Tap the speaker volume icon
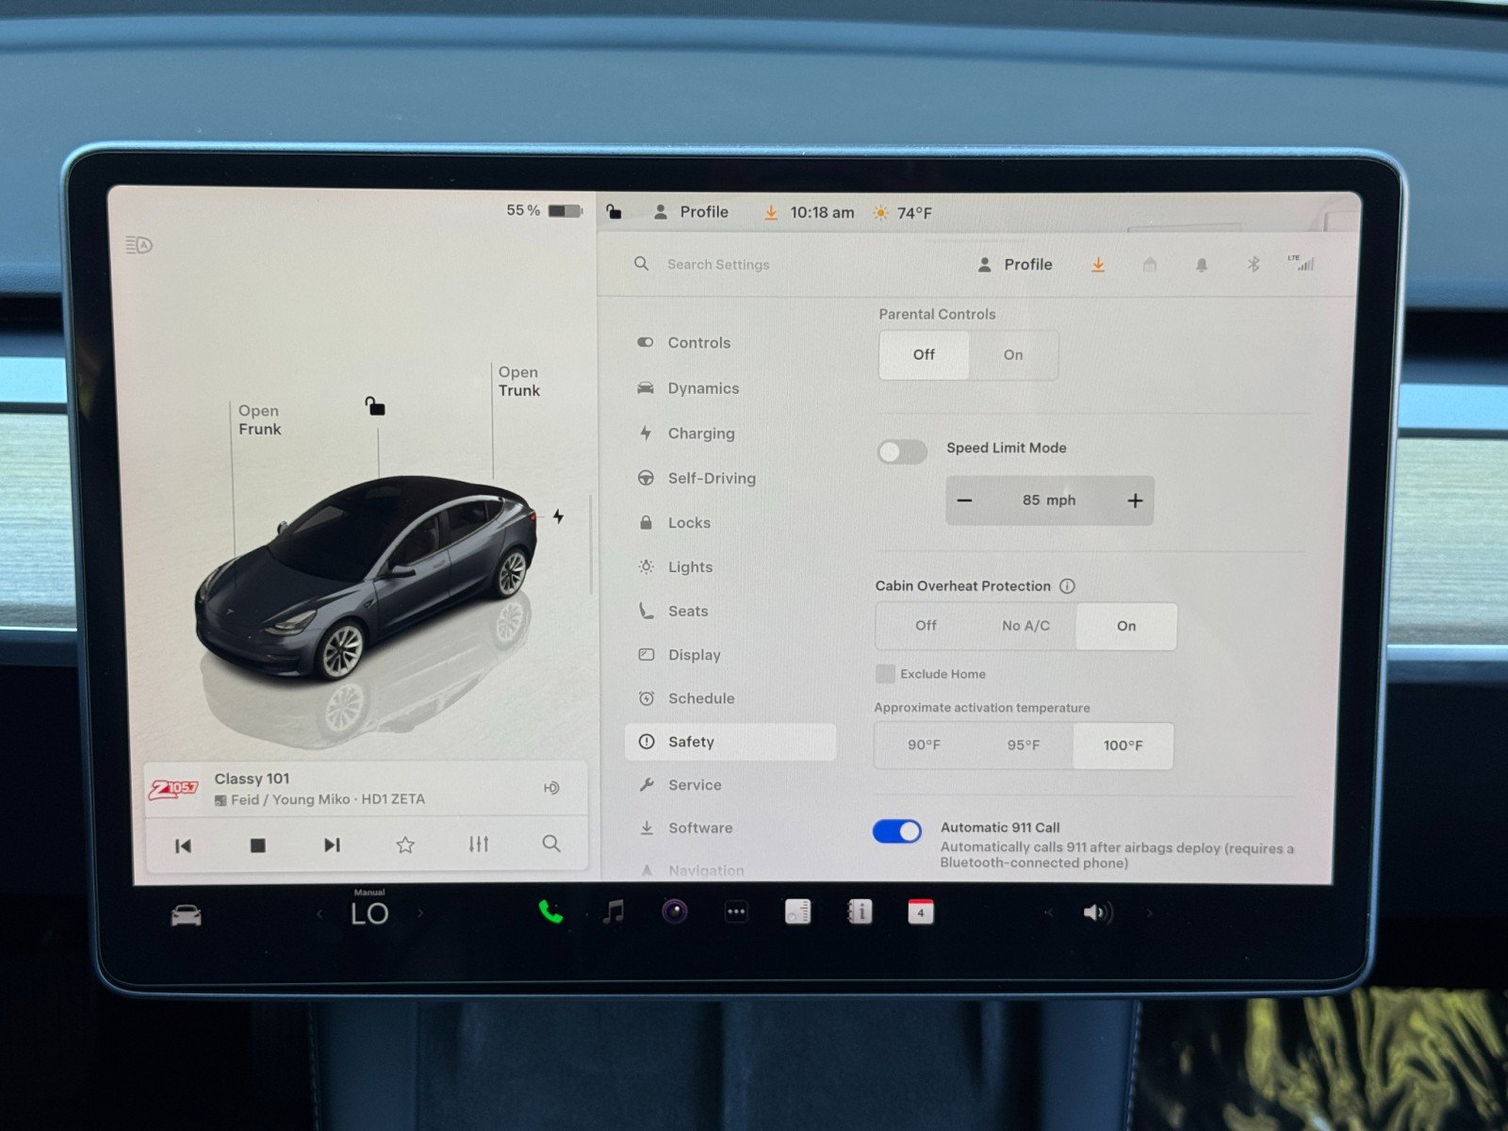This screenshot has height=1131, width=1508. [x=1097, y=912]
